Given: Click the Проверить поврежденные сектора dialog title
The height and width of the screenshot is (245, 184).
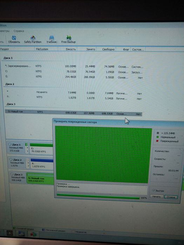Looking at the screenshot, I should pyautogui.click(x=75, y=122).
